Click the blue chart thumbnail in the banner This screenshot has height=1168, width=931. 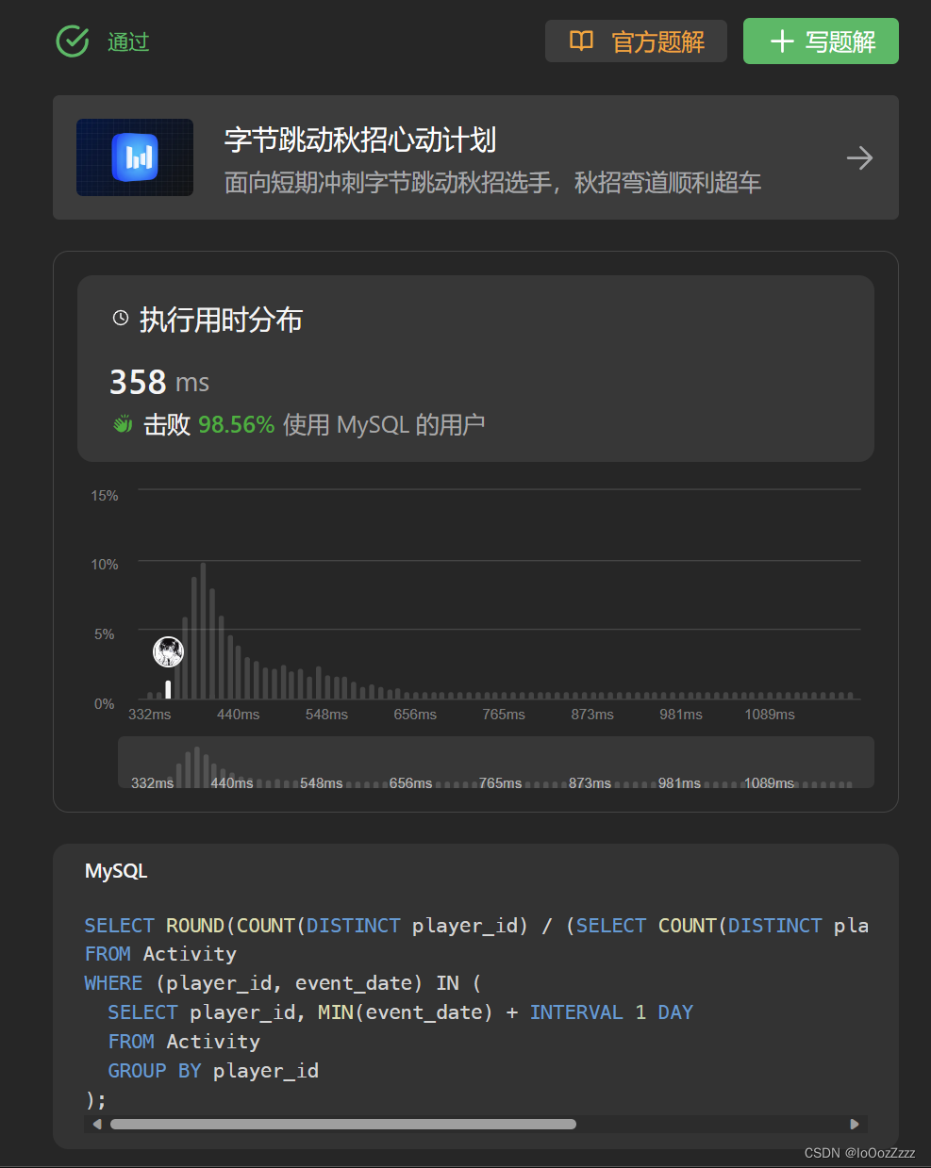[135, 157]
